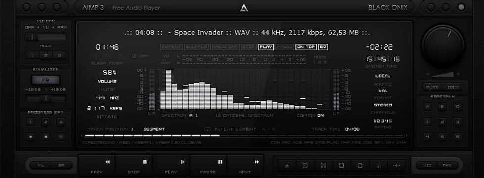Mute audio with the MUTE button under the knob
484x178 pixels.
[432, 87]
